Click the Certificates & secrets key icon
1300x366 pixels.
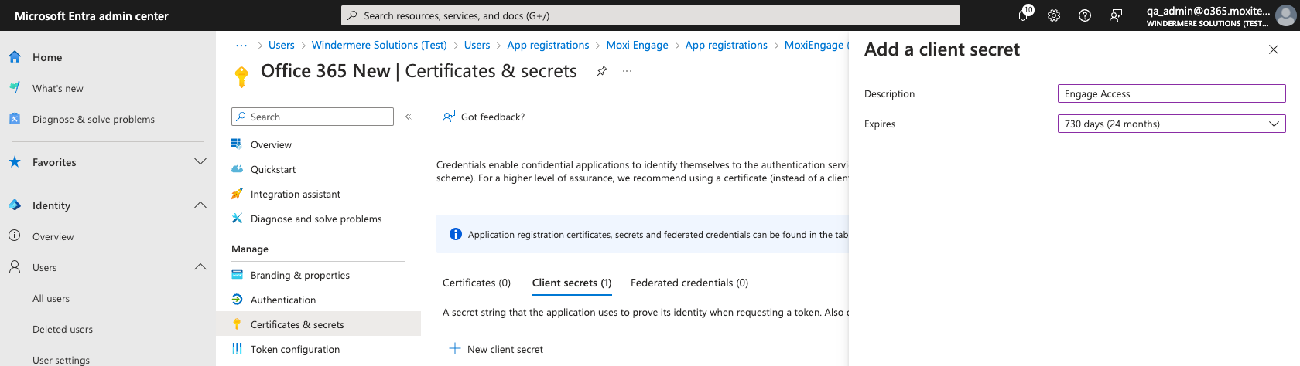[237, 324]
